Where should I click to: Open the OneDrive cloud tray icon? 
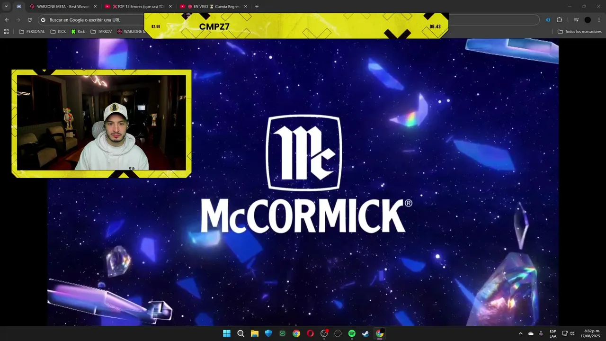click(x=531, y=333)
